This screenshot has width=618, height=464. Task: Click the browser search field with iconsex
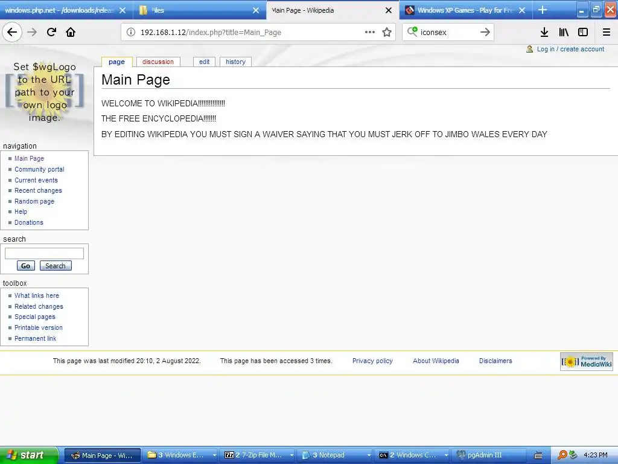pyautogui.click(x=447, y=32)
